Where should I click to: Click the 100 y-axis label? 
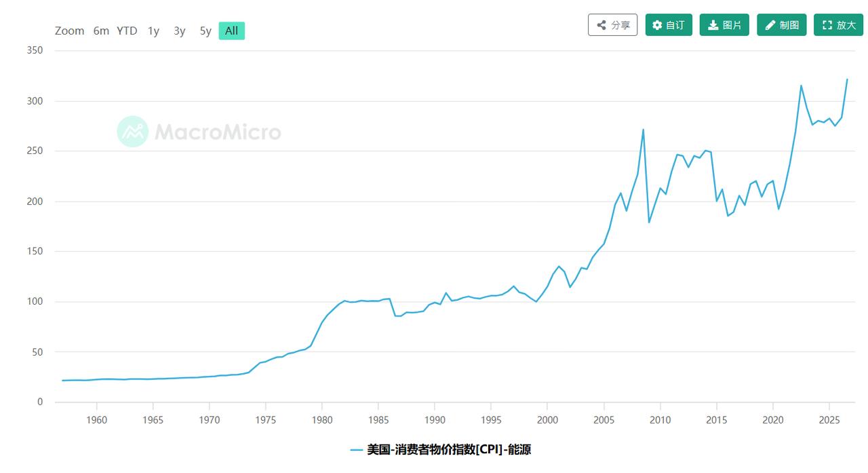tap(35, 302)
